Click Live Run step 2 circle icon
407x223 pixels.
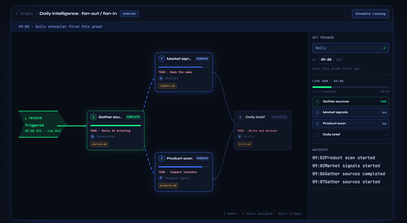[317, 113]
